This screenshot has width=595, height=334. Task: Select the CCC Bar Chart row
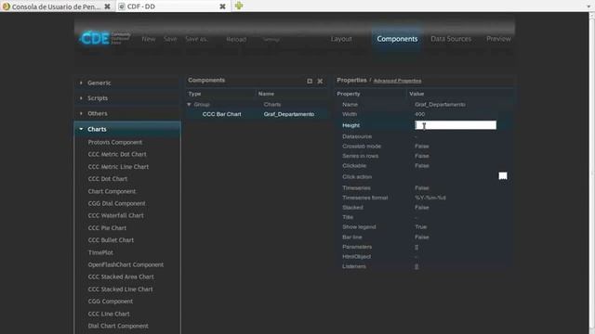pyautogui.click(x=257, y=114)
